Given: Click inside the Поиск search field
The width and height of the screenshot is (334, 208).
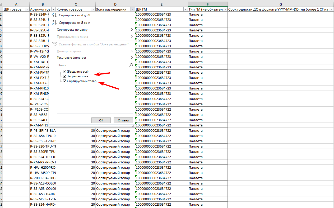Looking at the screenshot, I should coord(92,65).
